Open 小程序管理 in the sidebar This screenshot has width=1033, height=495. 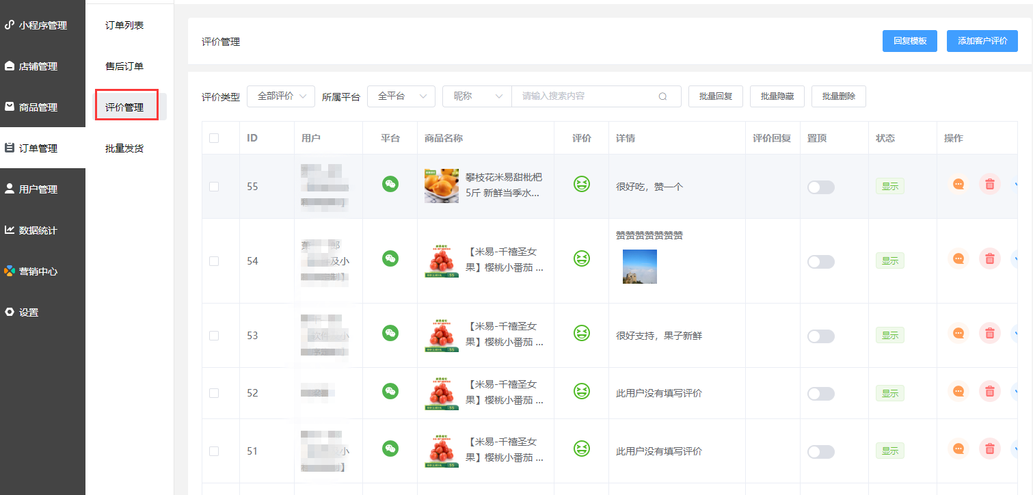42,25
